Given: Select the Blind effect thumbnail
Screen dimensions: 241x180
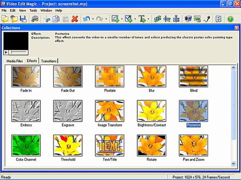Looking at the screenshot, I should pos(193,76).
